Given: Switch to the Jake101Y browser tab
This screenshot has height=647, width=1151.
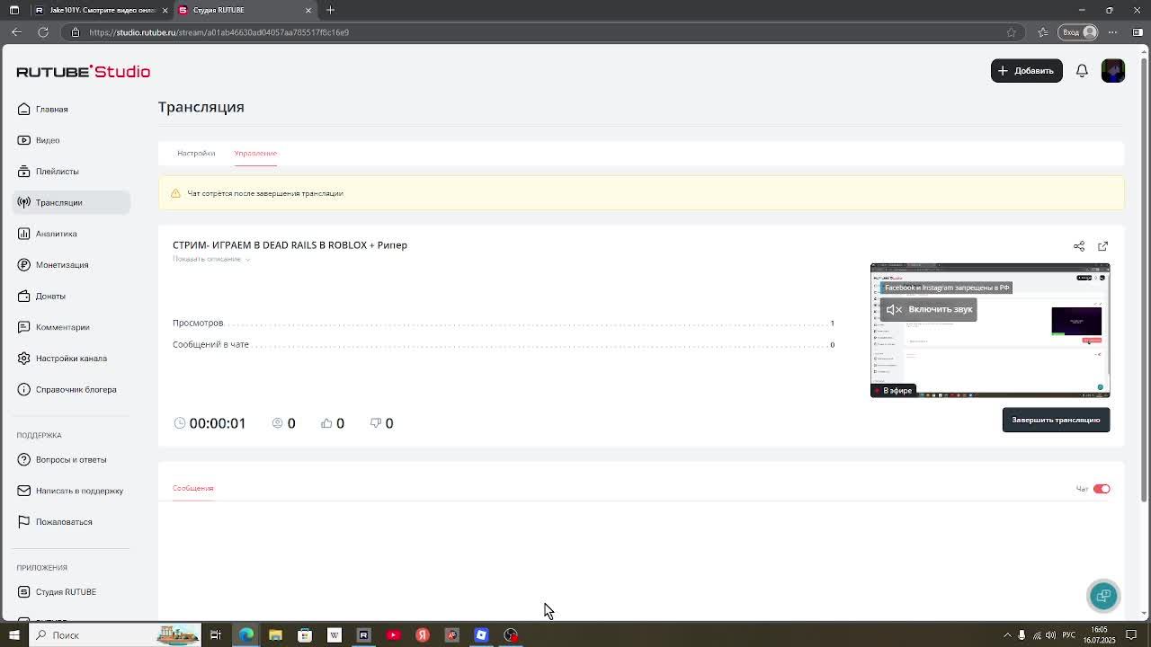Looking at the screenshot, I should 101,10.
